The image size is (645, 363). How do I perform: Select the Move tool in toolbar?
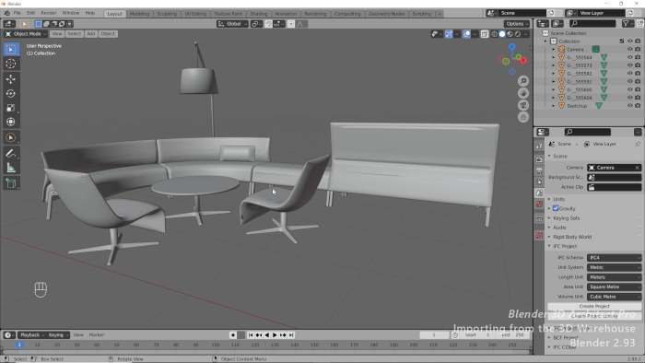coord(11,78)
